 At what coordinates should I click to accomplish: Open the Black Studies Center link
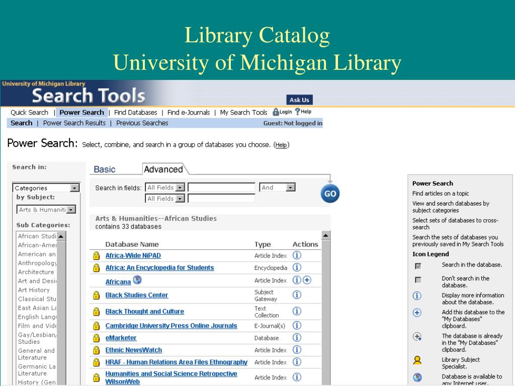[x=137, y=295]
